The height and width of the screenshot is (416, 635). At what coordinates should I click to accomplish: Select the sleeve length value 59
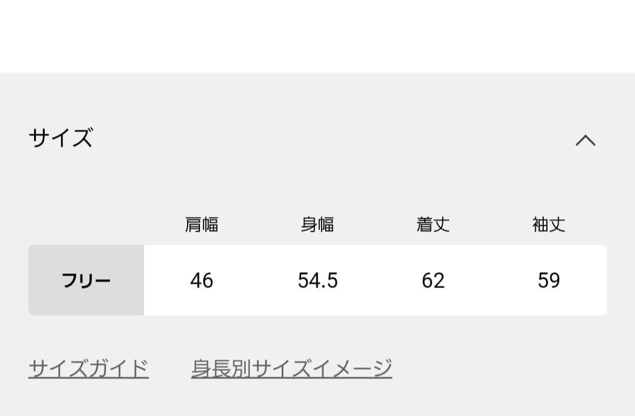[x=549, y=280]
